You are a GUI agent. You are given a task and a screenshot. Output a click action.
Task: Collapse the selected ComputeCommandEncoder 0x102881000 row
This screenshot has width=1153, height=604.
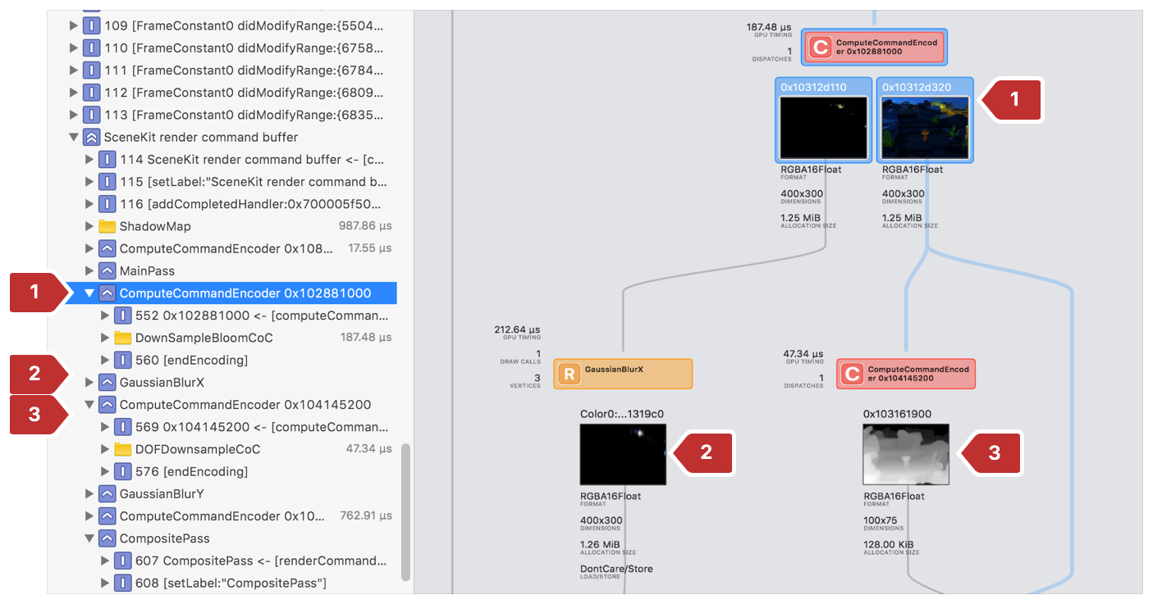point(89,293)
